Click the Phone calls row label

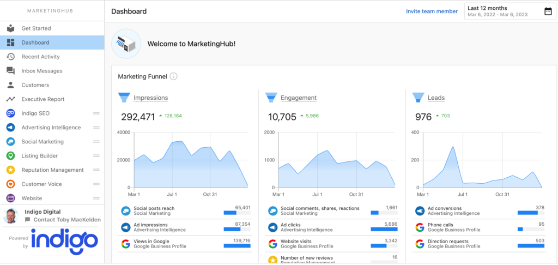pos(440,225)
